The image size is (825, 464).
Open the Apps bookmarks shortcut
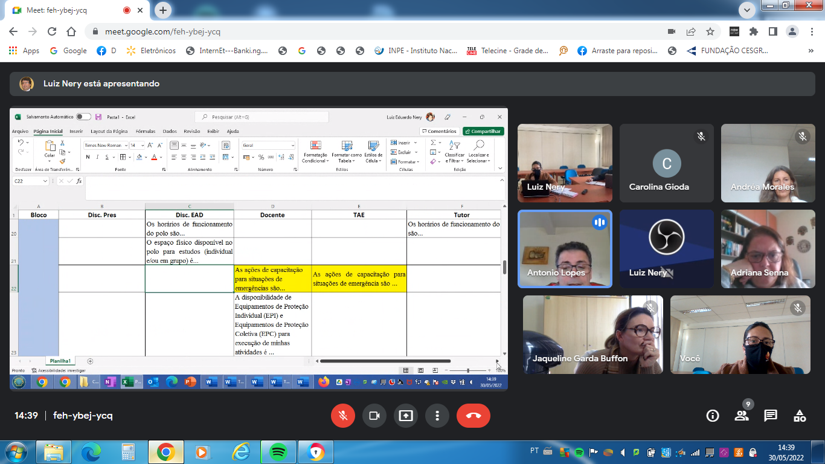pos(24,51)
